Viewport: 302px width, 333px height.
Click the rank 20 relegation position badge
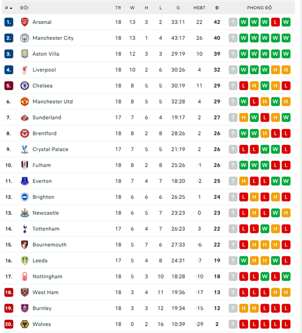(x=9, y=324)
